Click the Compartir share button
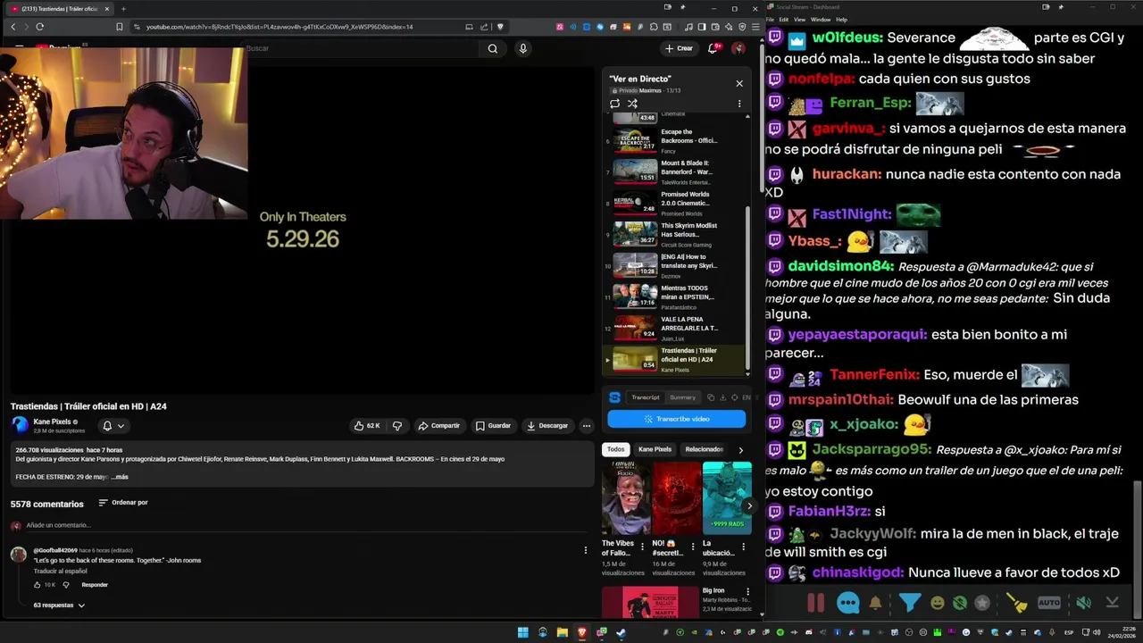Viewport: 1143px width, 643px height. pyautogui.click(x=439, y=426)
